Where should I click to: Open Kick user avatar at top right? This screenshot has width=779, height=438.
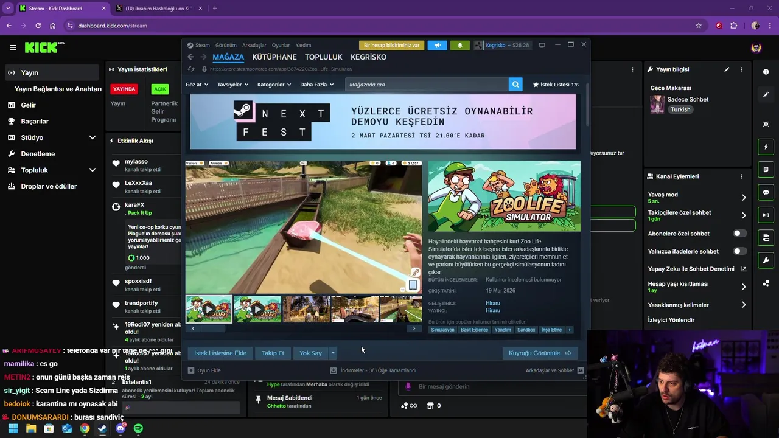(x=756, y=47)
